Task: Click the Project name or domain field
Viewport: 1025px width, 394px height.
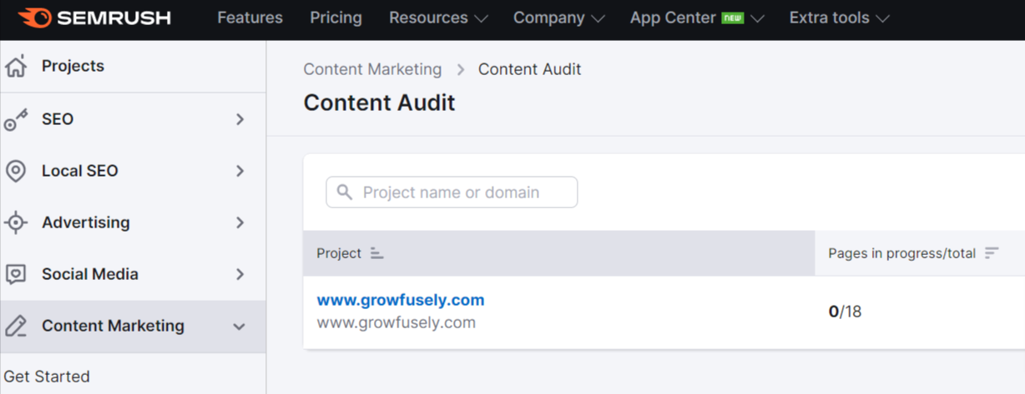Action: pyautogui.click(x=452, y=192)
